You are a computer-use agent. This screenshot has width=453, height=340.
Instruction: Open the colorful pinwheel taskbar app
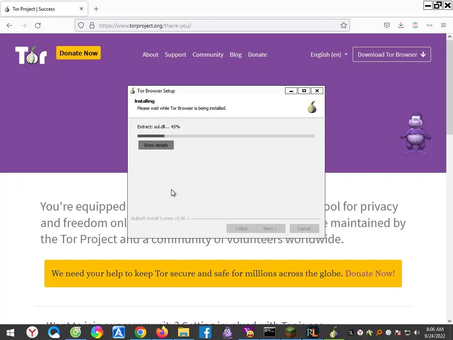pos(97,333)
